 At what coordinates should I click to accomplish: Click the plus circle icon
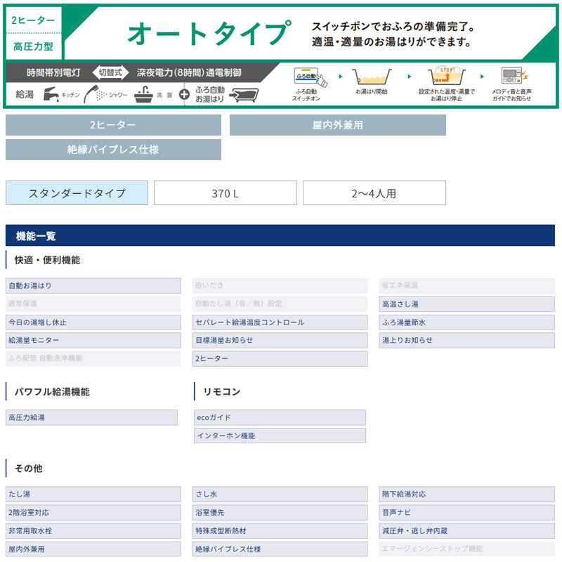[184, 95]
